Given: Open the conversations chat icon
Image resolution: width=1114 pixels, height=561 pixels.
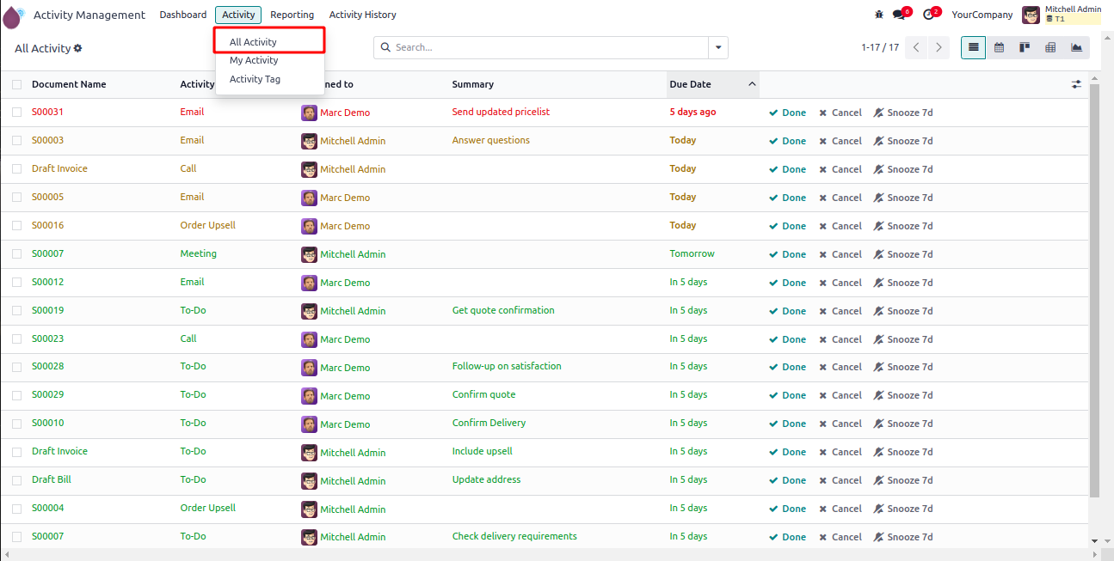Looking at the screenshot, I should point(901,15).
